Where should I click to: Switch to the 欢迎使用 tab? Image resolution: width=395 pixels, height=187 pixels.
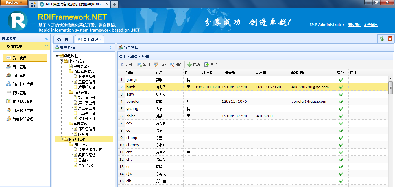63,39
